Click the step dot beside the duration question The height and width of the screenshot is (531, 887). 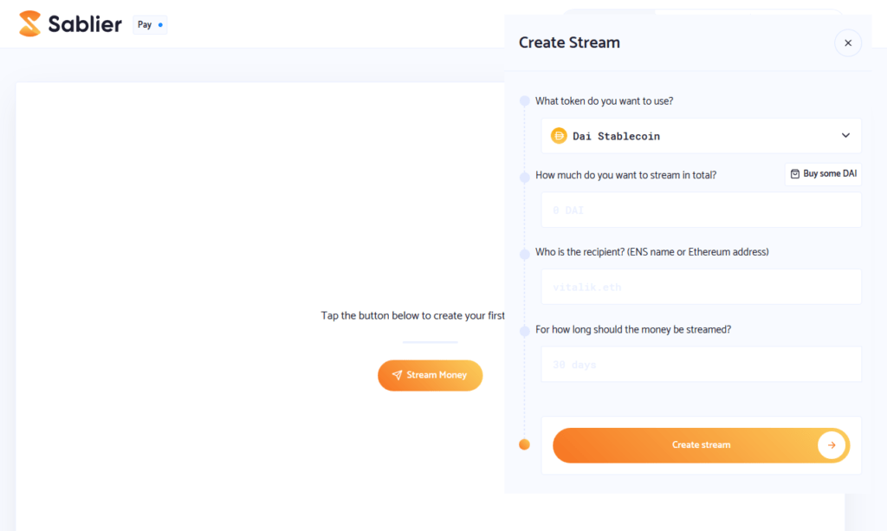(524, 331)
